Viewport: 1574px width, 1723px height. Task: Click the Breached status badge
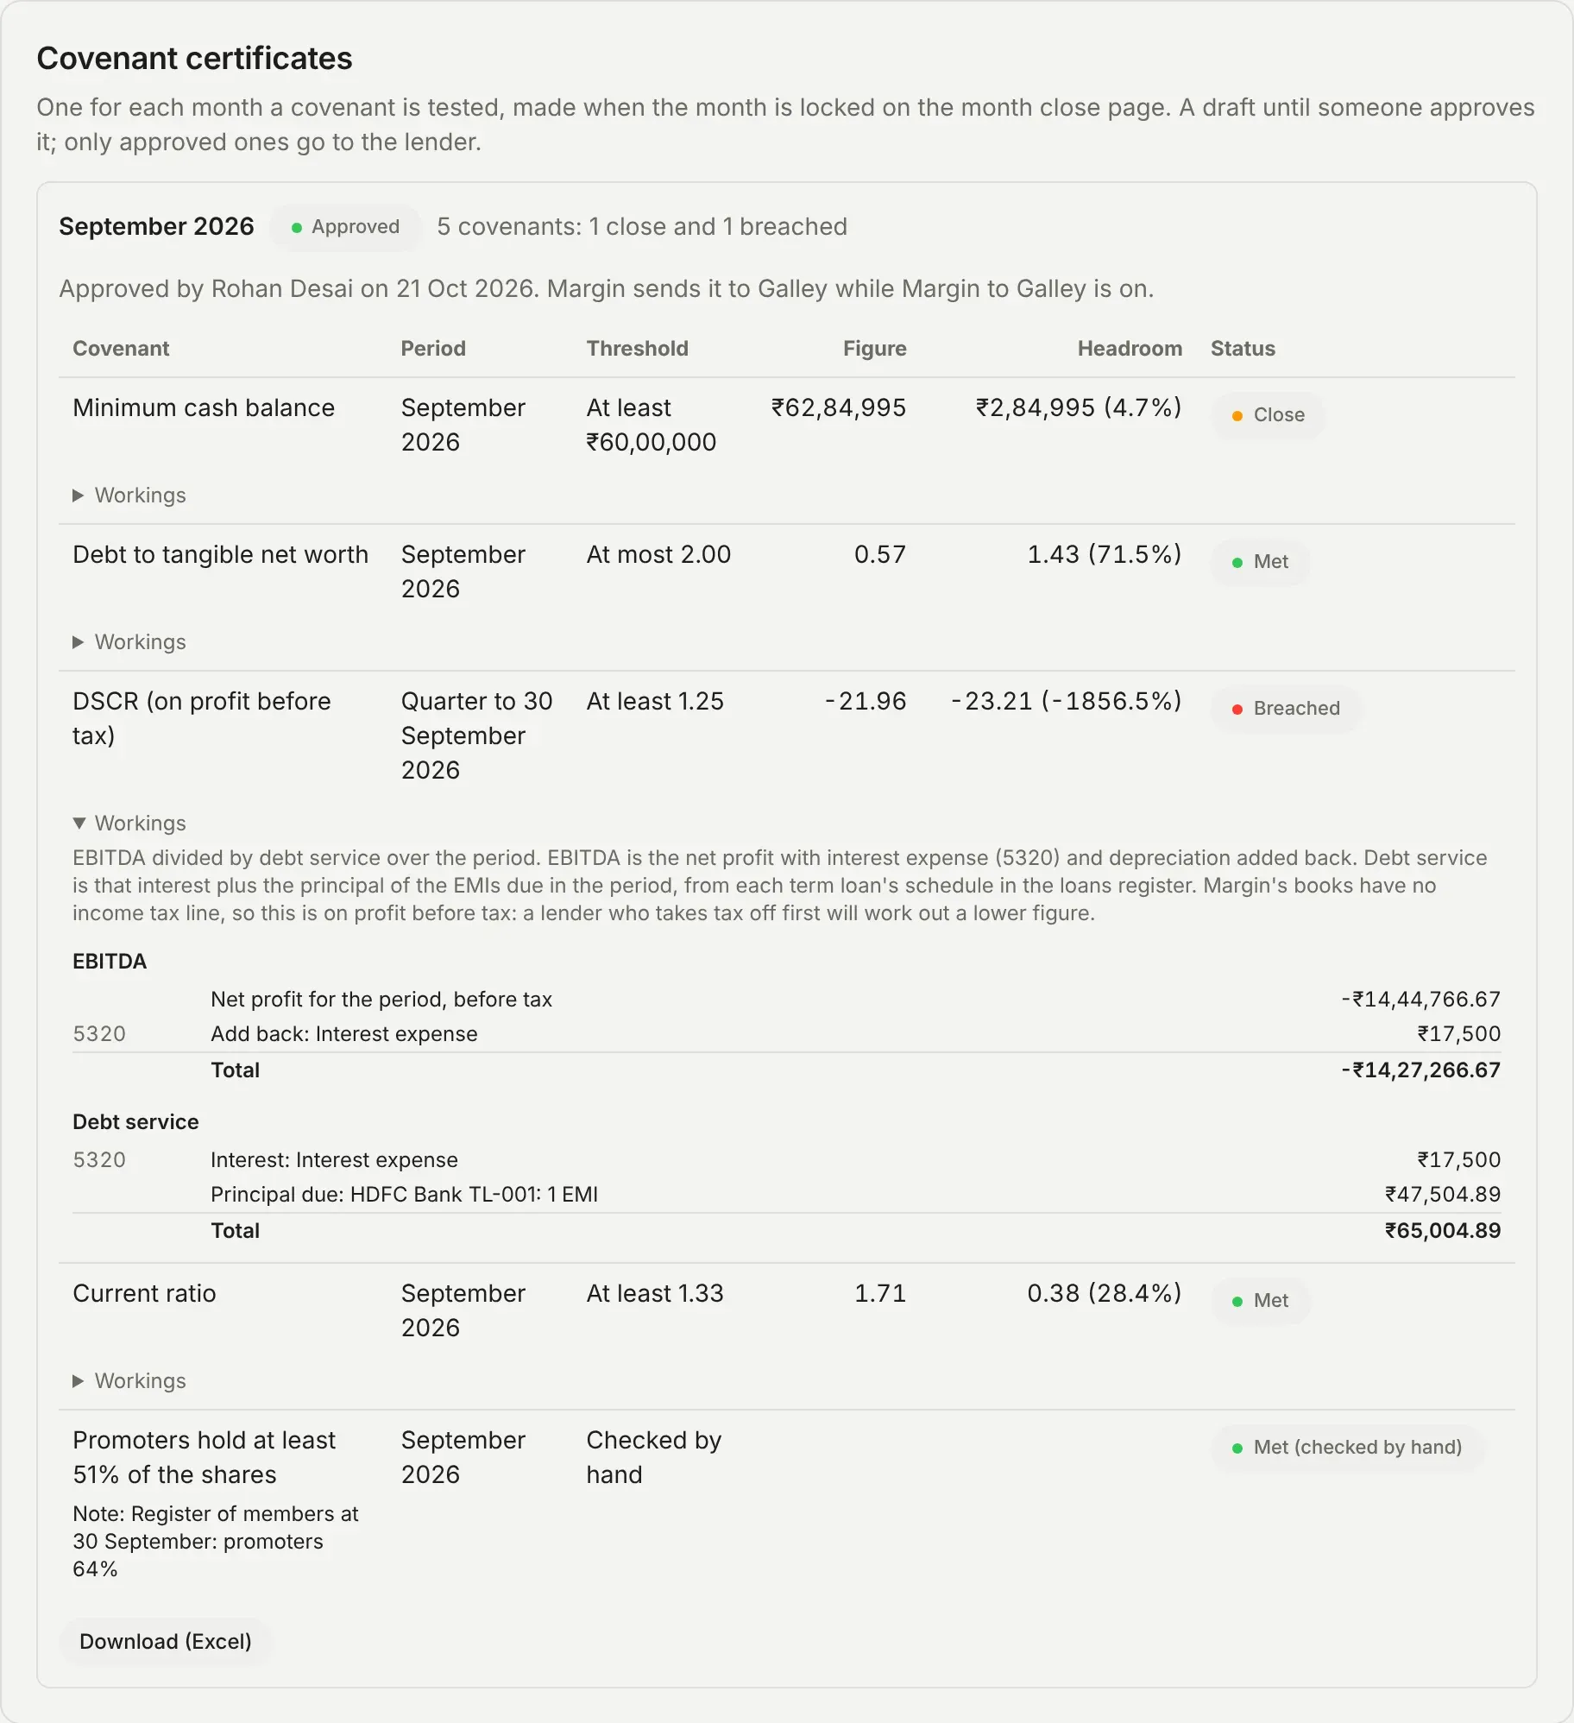click(1286, 709)
